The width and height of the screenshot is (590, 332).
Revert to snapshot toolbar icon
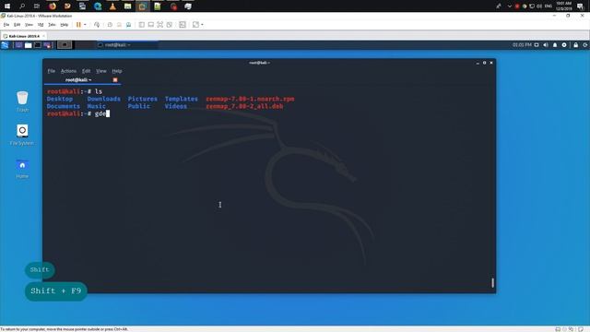119,25
